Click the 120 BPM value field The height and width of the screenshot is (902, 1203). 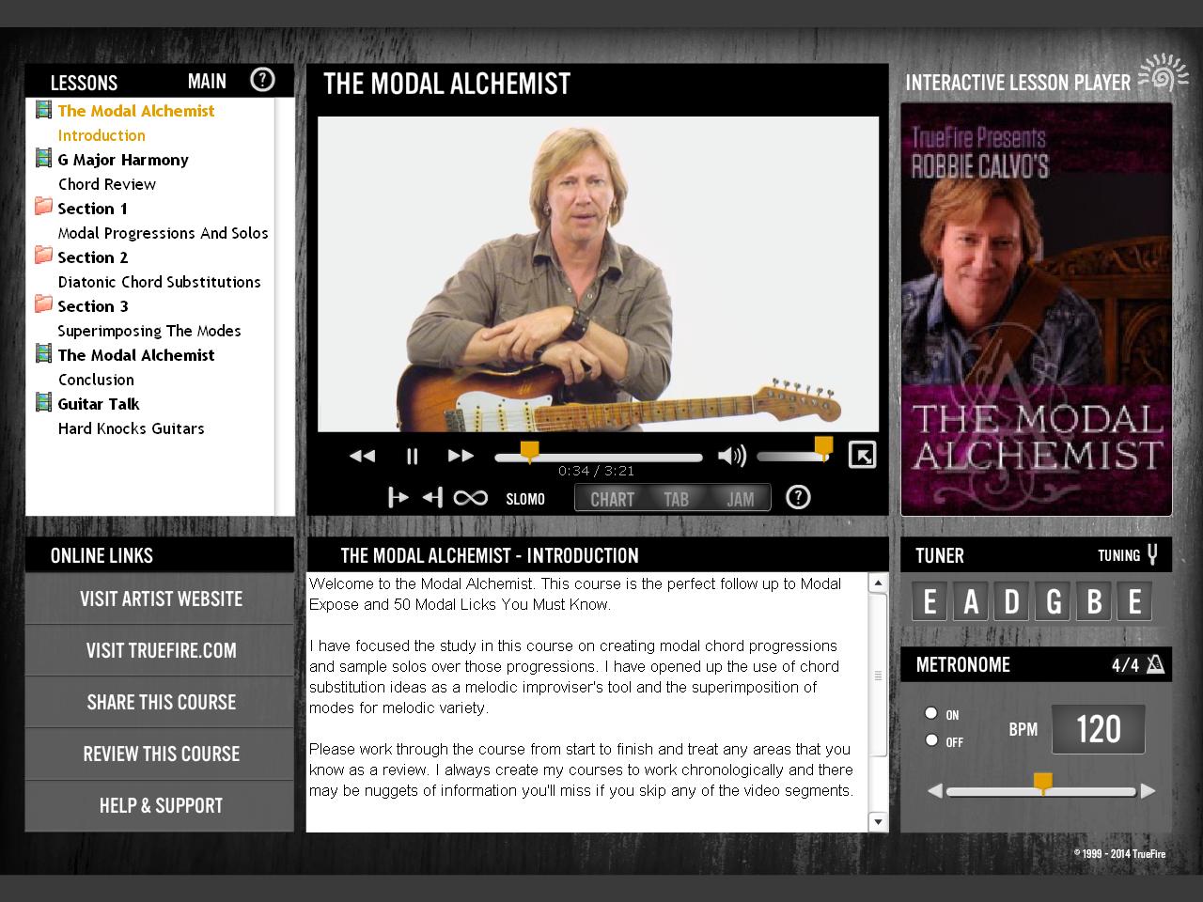(1098, 729)
